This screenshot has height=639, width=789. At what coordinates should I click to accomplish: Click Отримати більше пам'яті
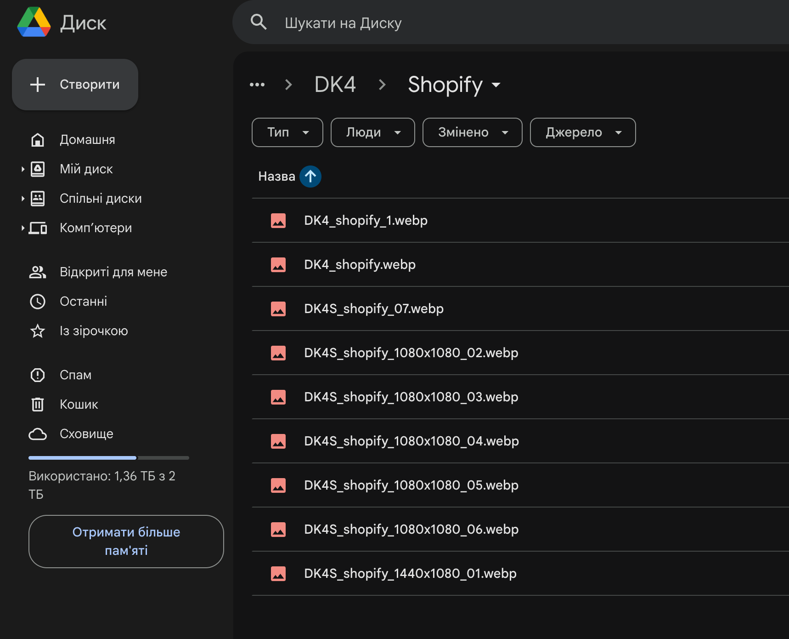point(126,542)
